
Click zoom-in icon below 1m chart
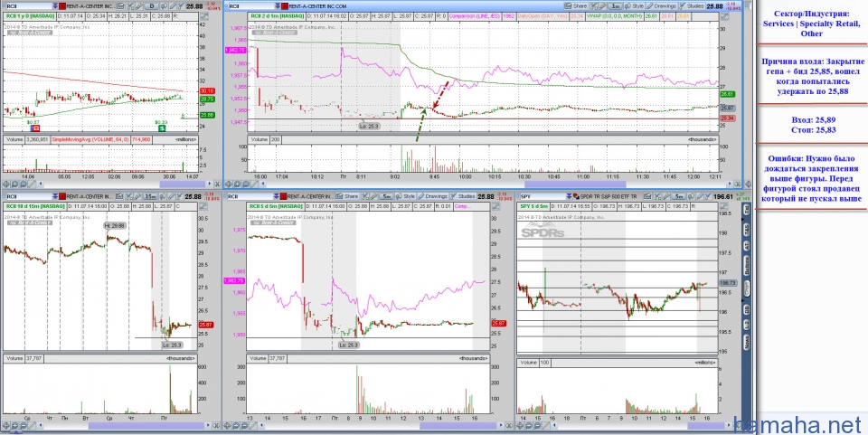238,184
